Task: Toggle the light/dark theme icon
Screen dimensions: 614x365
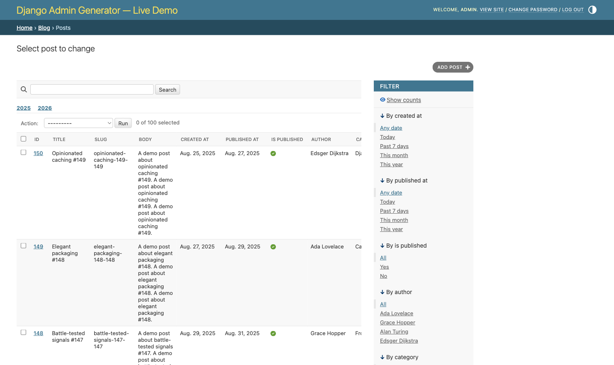Action: click(592, 10)
